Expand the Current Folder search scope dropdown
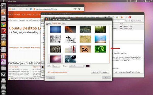 pos(137,21)
